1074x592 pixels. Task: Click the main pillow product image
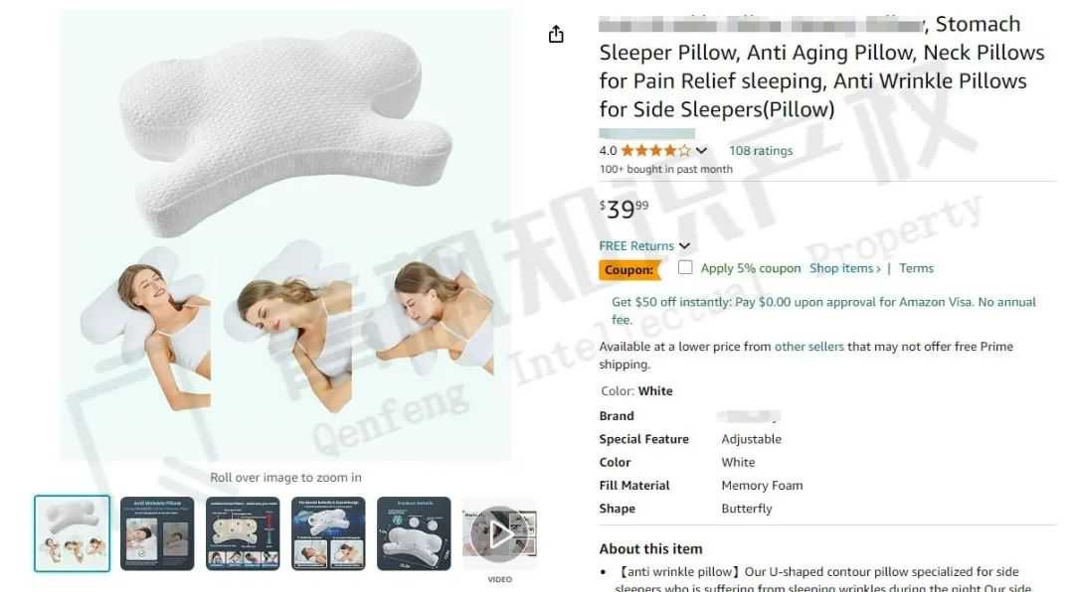tap(285, 234)
